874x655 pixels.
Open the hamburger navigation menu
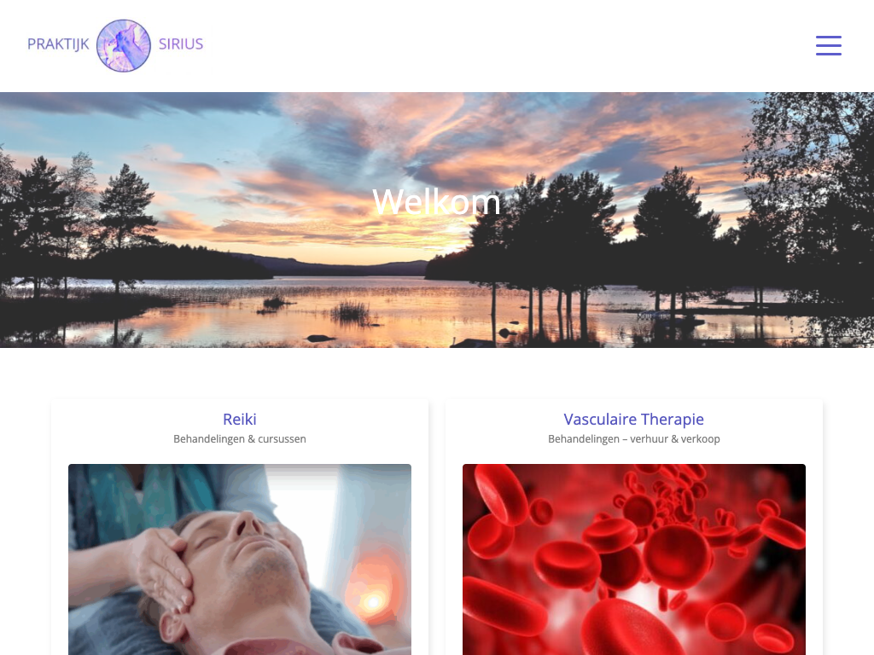(x=828, y=45)
